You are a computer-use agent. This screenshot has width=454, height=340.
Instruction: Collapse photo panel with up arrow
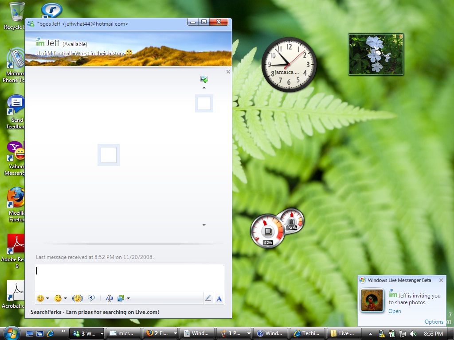[x=204, y=88]
